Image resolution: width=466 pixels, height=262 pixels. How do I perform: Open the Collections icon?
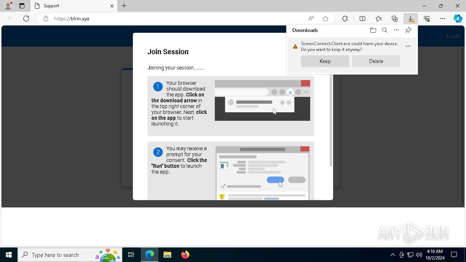(395, 19)
